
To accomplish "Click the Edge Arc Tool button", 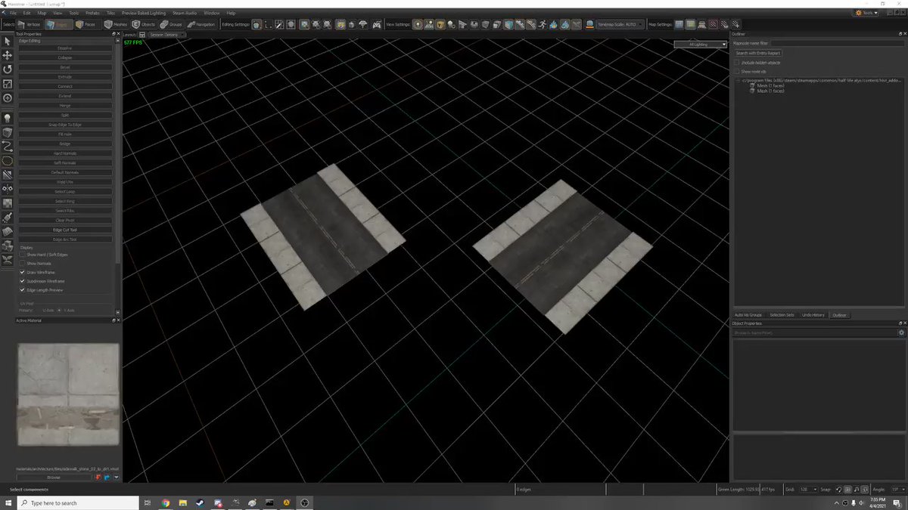I will [x=65, y=240].
